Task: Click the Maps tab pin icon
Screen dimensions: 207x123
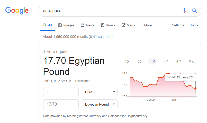Action: [123, 25]
